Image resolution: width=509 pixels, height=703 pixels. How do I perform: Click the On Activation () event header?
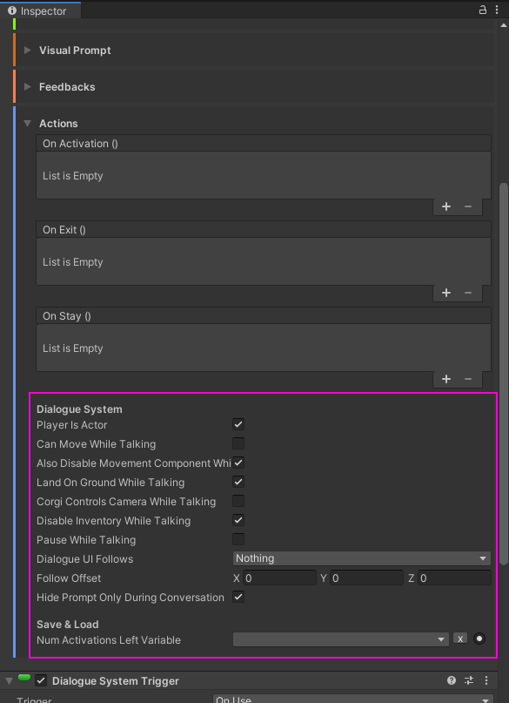pos(264,144)
